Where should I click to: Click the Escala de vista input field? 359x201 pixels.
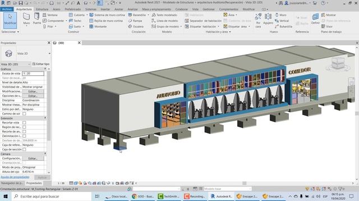[33, 73]
